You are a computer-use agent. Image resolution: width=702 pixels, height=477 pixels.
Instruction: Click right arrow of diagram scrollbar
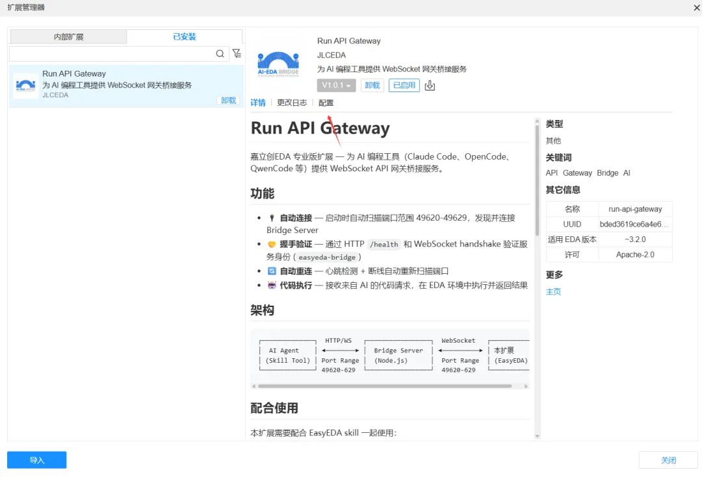tap(526, 385)
